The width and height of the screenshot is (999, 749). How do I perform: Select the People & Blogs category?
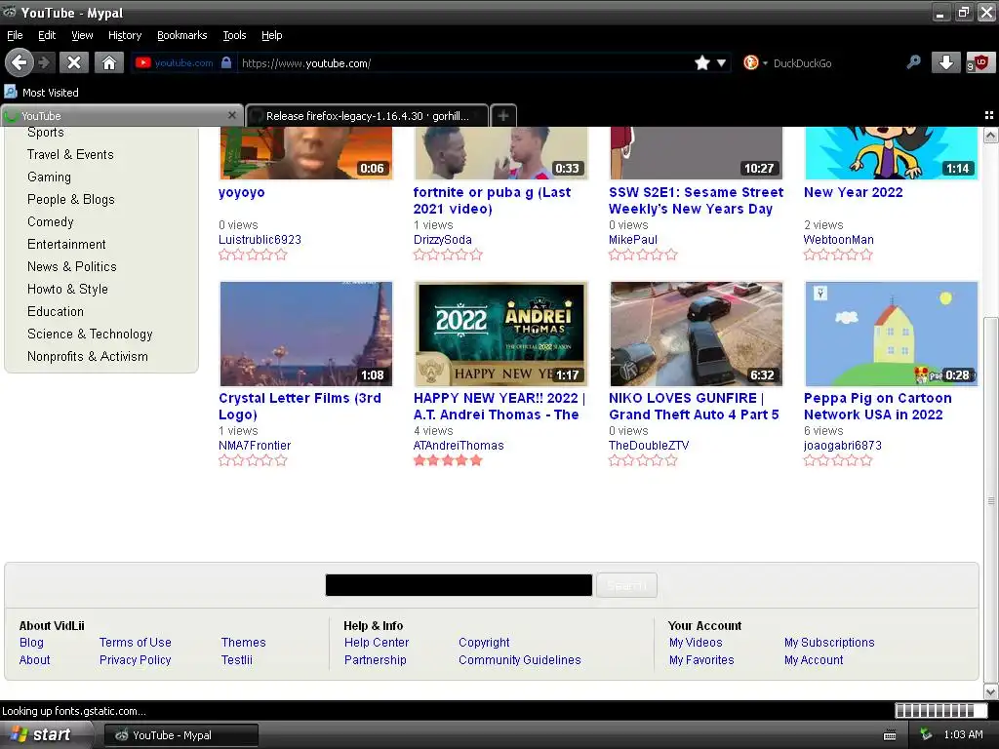pyautogui.click(x=70, y=199)
